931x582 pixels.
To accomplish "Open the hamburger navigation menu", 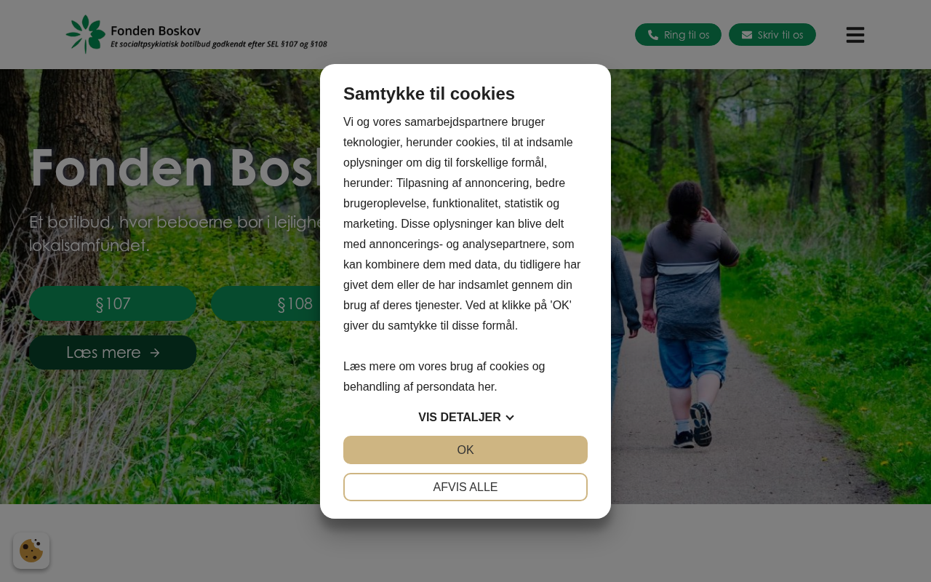I will (x=855, y=35).
